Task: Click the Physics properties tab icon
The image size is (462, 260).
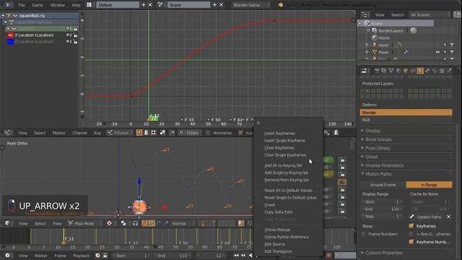Action: [449, 71]
